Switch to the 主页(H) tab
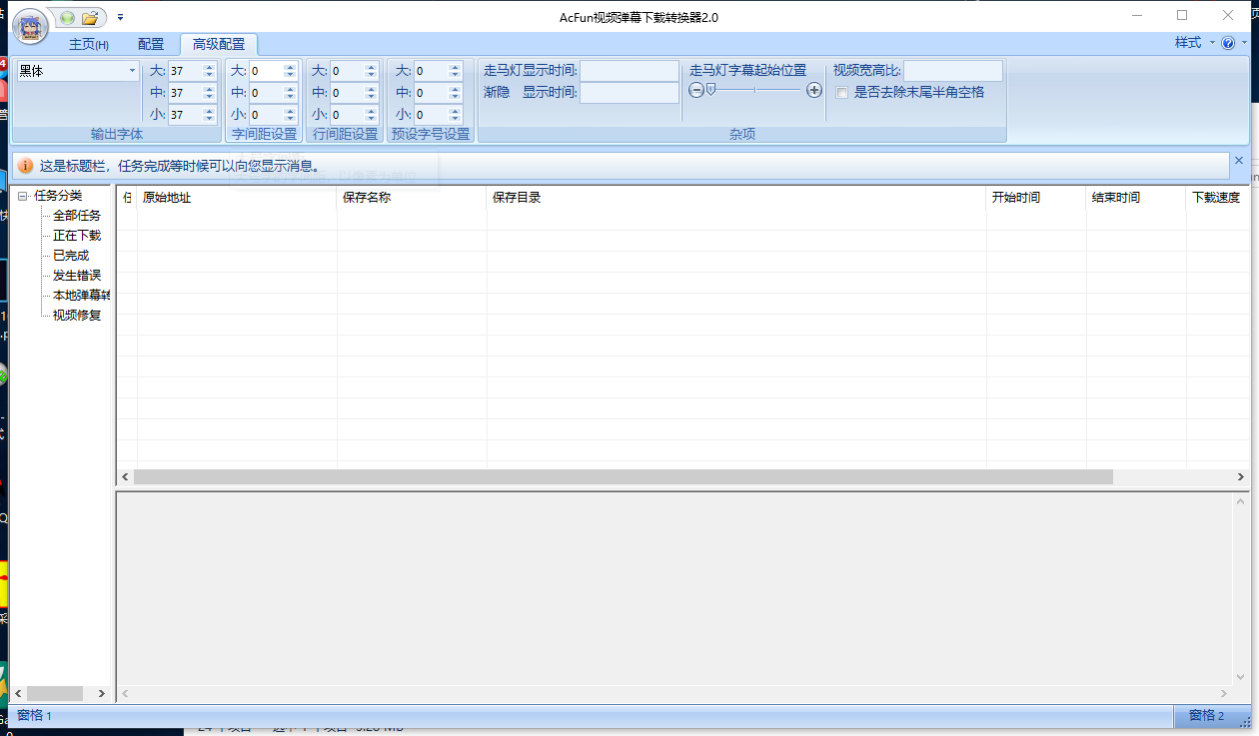The height and width of the screenshot is (736, 1259). 88,45
